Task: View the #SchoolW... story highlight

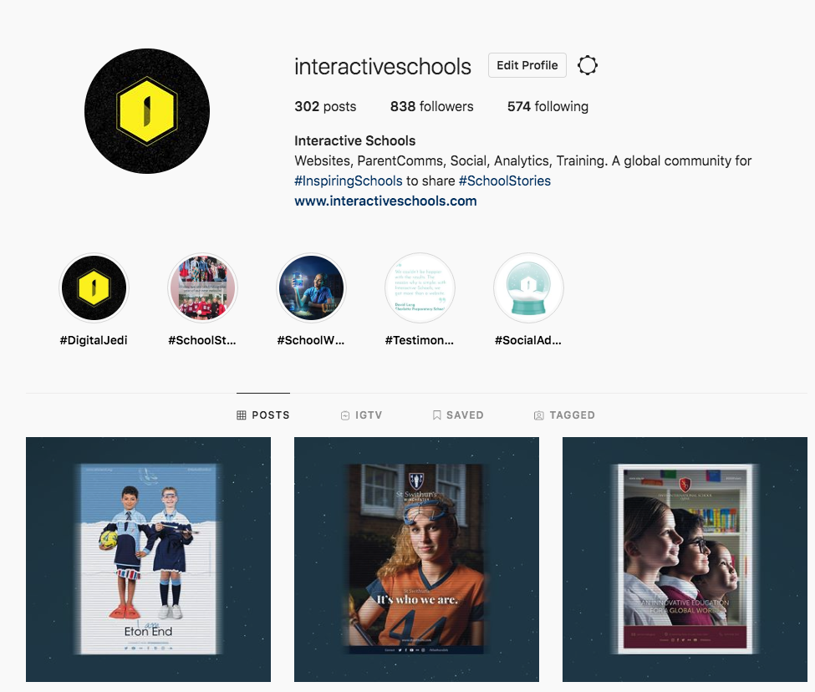Action: pos(311,288)
